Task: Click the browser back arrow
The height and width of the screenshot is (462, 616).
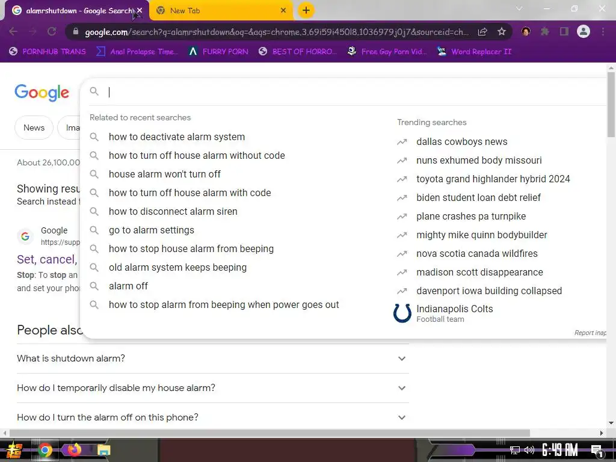Action: point(13,31)
